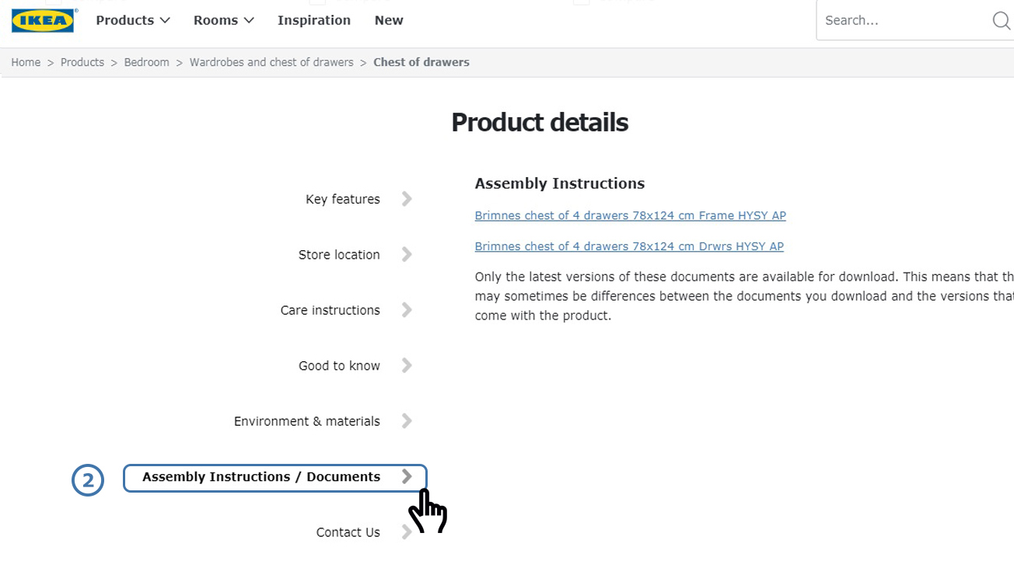Click the chevron icon next to Contact Us
Image resolution: width=1014 pixels, height=561 pixels.
[x=407, y=532]
